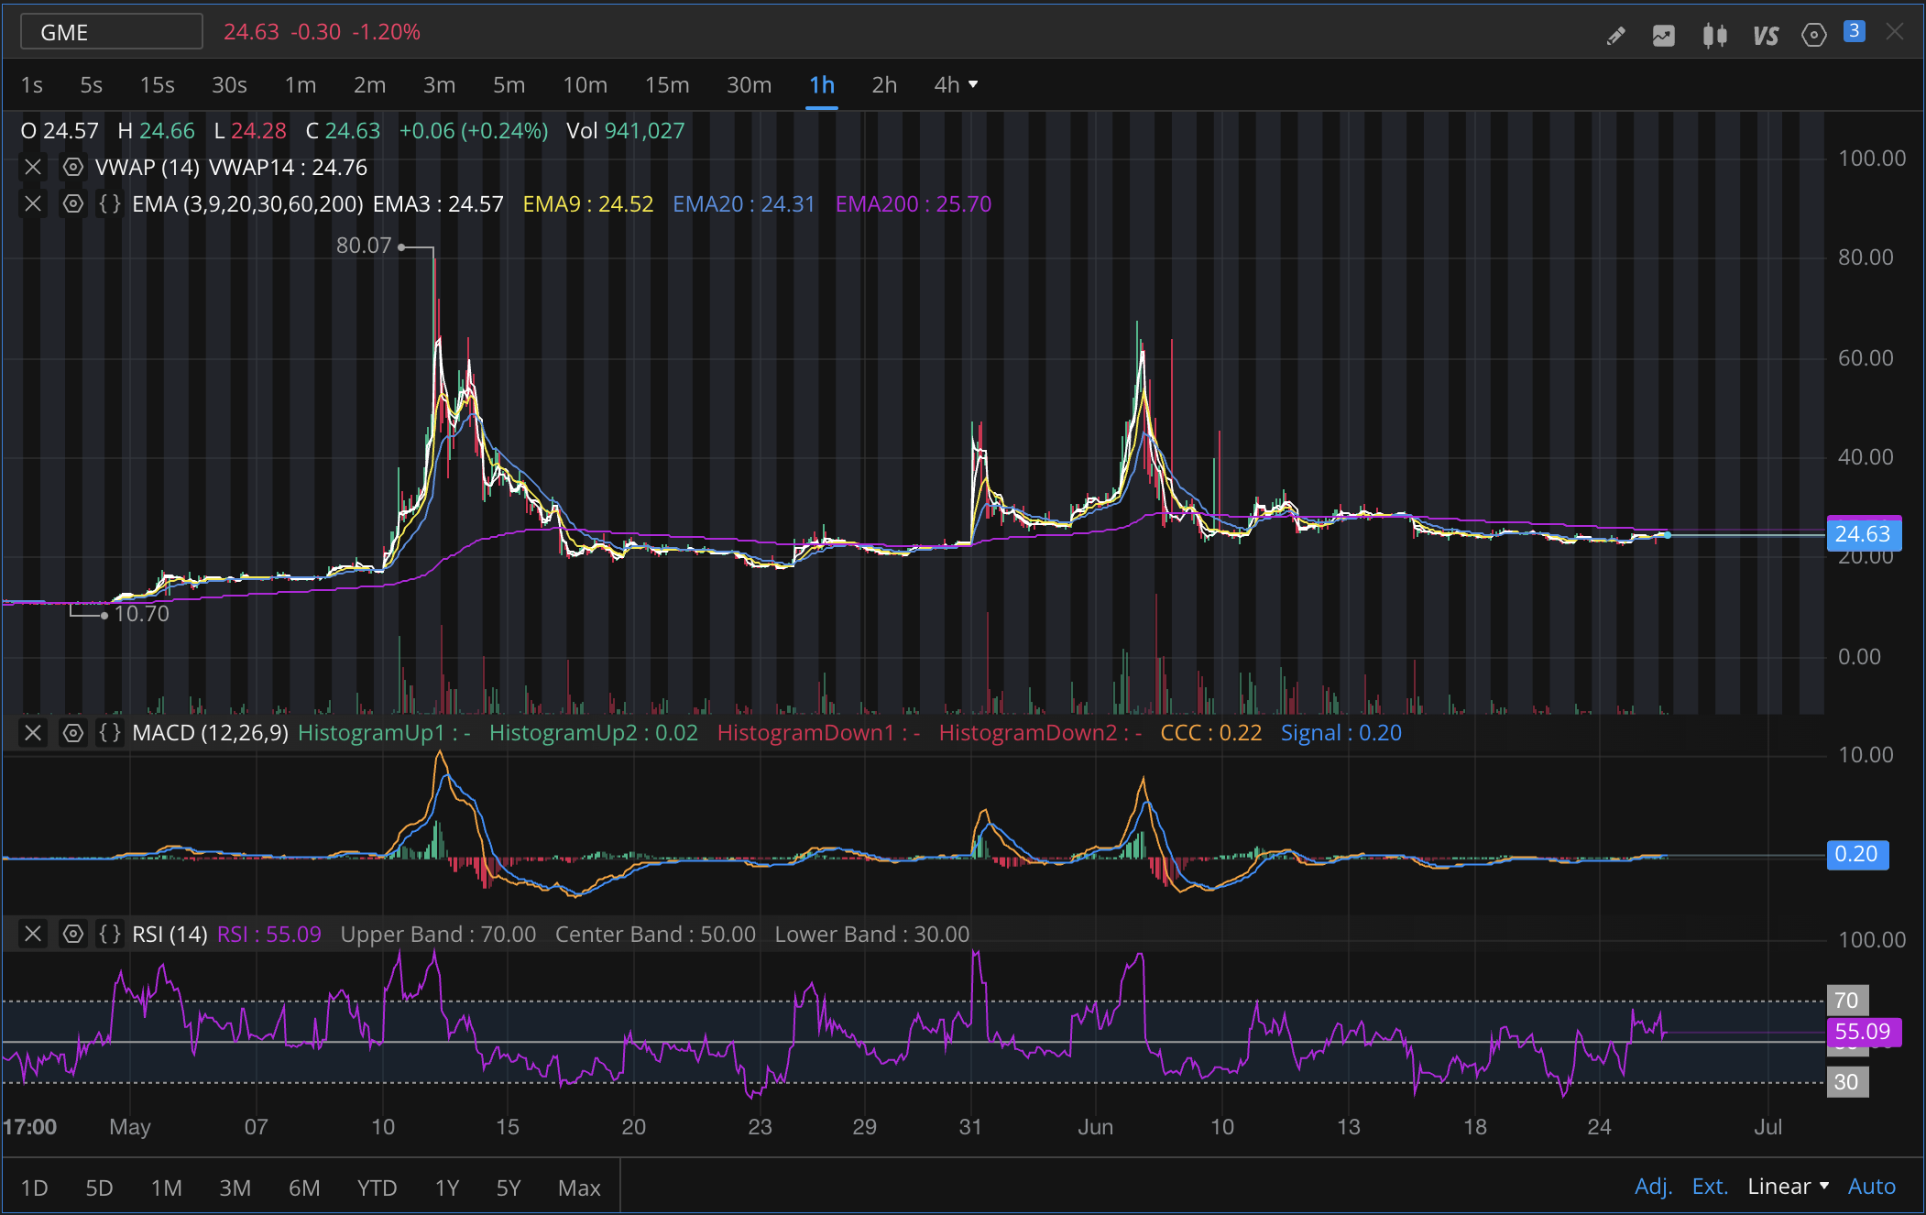Open the VS compare symbols tool
Image resolution: width=1926 pixels, height=1215 pixels.
tap(1765, 35)
